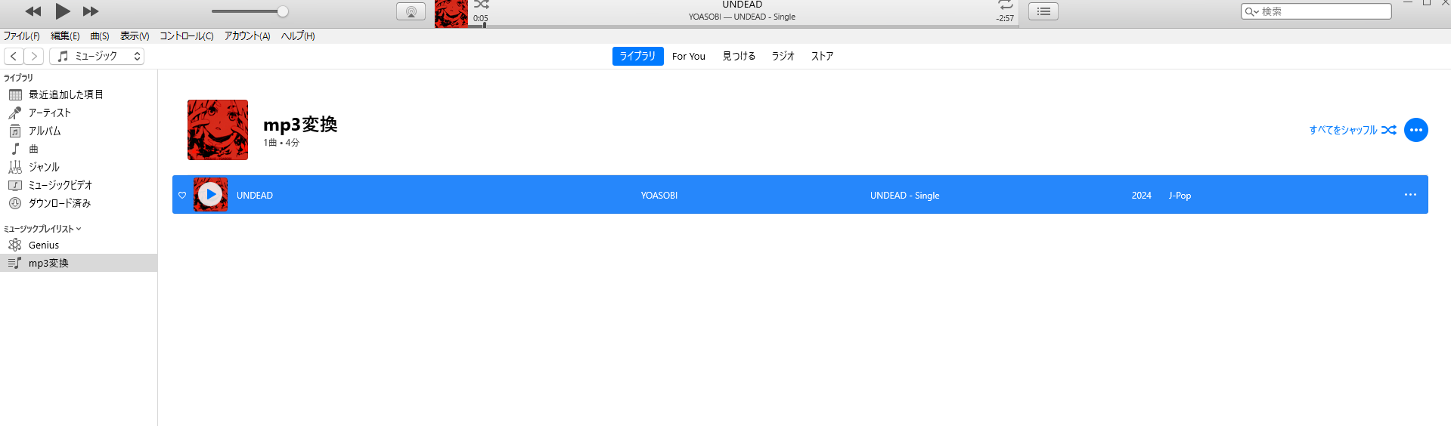
Task: Go forward with the right chevron button
Action: [34, 56]
